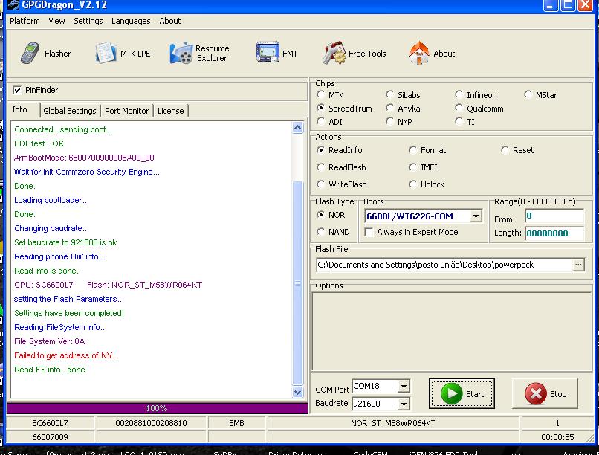Pick the Unlock action
599x455 pixels.
tap(412, 184)
